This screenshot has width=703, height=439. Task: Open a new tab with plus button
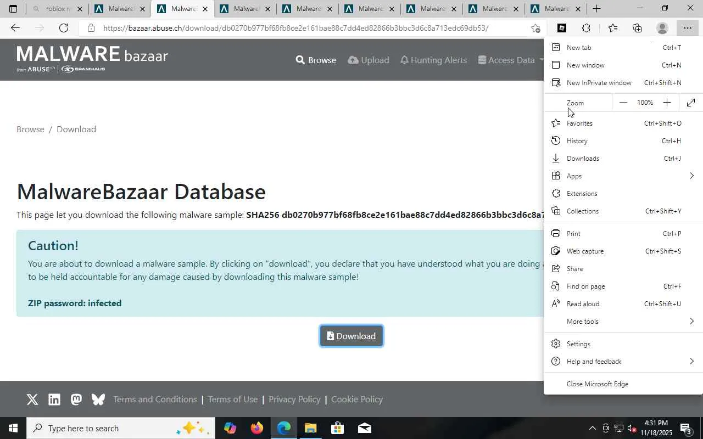point(596,9)
